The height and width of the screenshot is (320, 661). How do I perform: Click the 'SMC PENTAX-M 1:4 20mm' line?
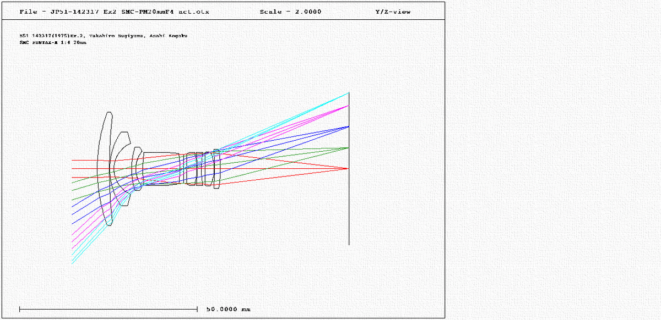(x=53, y=42)
